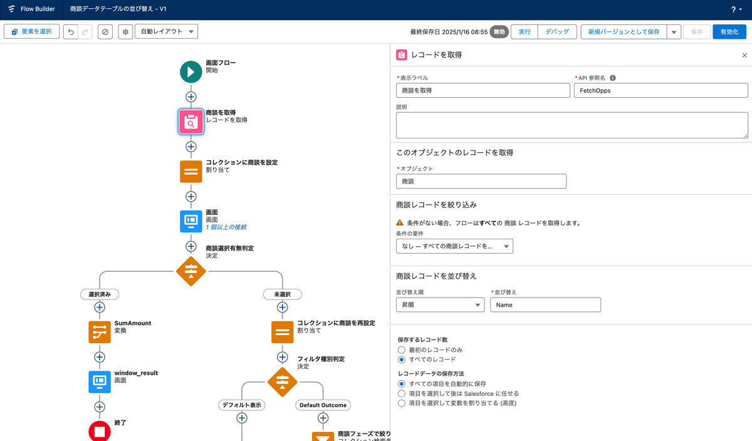The image size is (752, 441).
Task: Click the 無効 status badge
Action: point(499,31)
